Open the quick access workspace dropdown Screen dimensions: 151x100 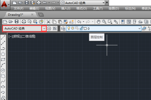pos(103,3)
